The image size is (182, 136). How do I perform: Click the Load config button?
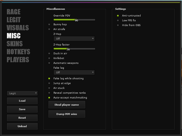[x=22, y=101]
